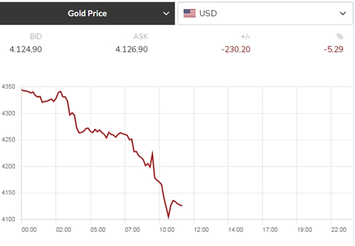Open the Gold Price dropdown
Image resolution: width=355 pixels, height=246 pixels.
88,13
